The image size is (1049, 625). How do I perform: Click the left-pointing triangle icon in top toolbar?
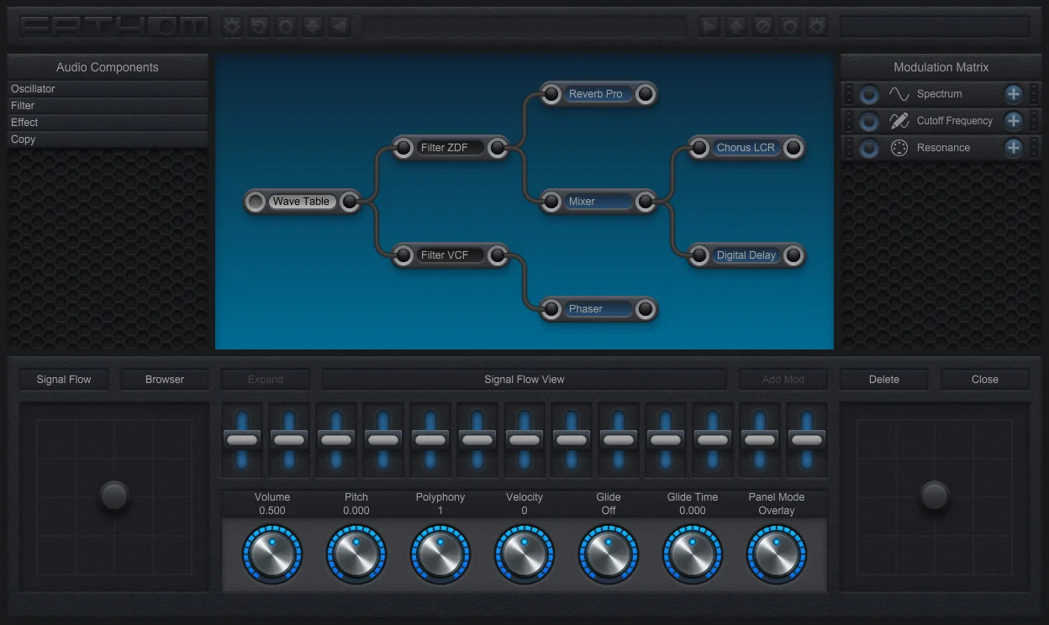pos(339,26)
